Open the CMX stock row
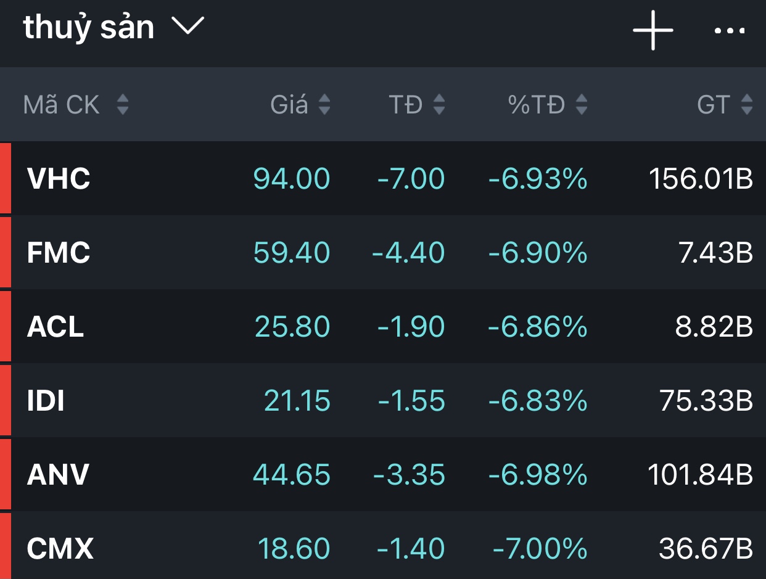 pos(382,548)
